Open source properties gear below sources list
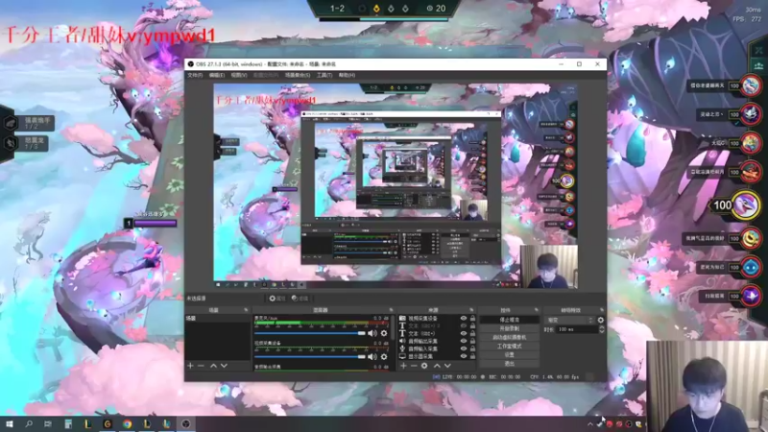 424,366
